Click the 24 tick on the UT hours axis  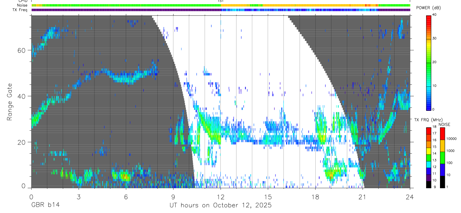(410, 196)
